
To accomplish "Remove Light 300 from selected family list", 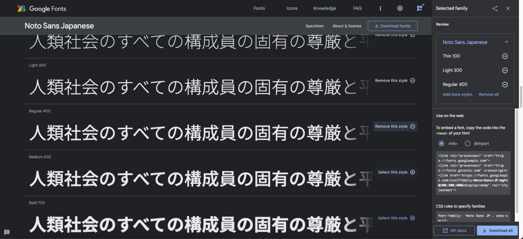I will (505, 70).
